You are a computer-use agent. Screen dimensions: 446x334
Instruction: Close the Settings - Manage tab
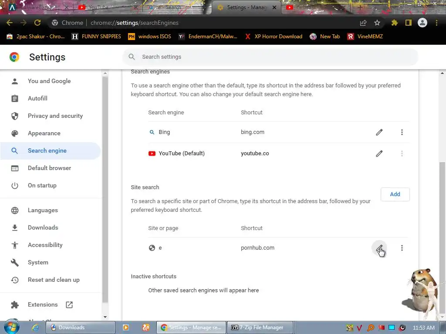(274, 7)
